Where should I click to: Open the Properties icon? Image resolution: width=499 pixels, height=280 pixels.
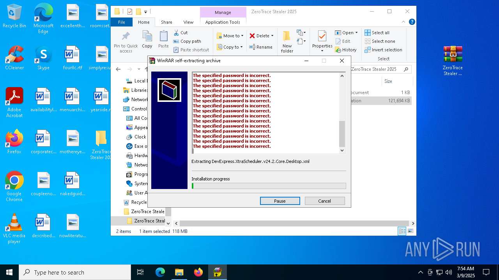(322, 37)
